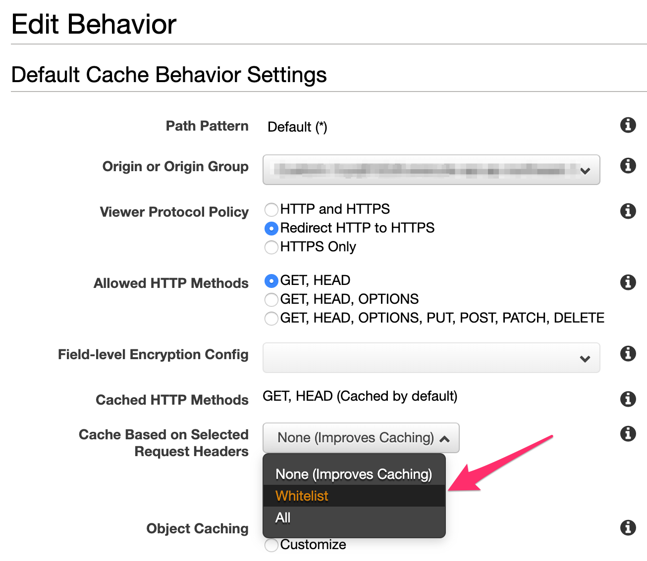Click the Cached HTTP Methods info icon
The height and width of the screenshot is (561, 647).
point(628,399)
